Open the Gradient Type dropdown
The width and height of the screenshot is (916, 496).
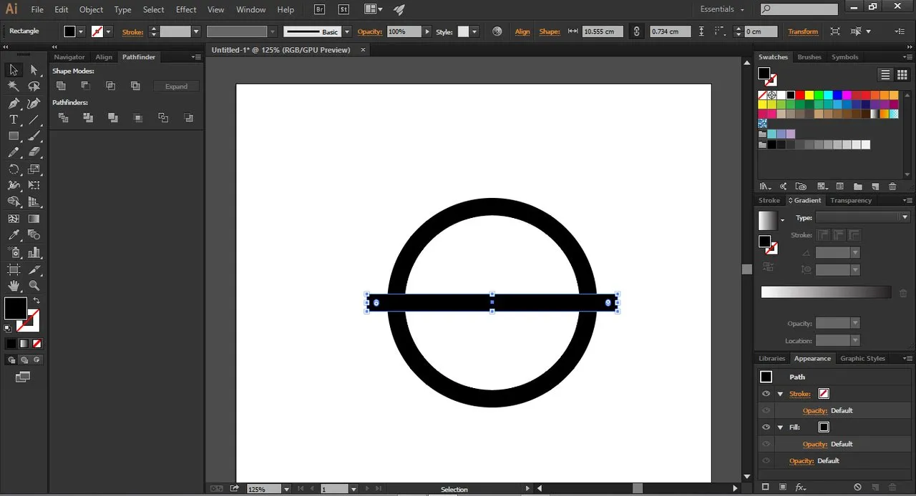(x=905, y=217)
